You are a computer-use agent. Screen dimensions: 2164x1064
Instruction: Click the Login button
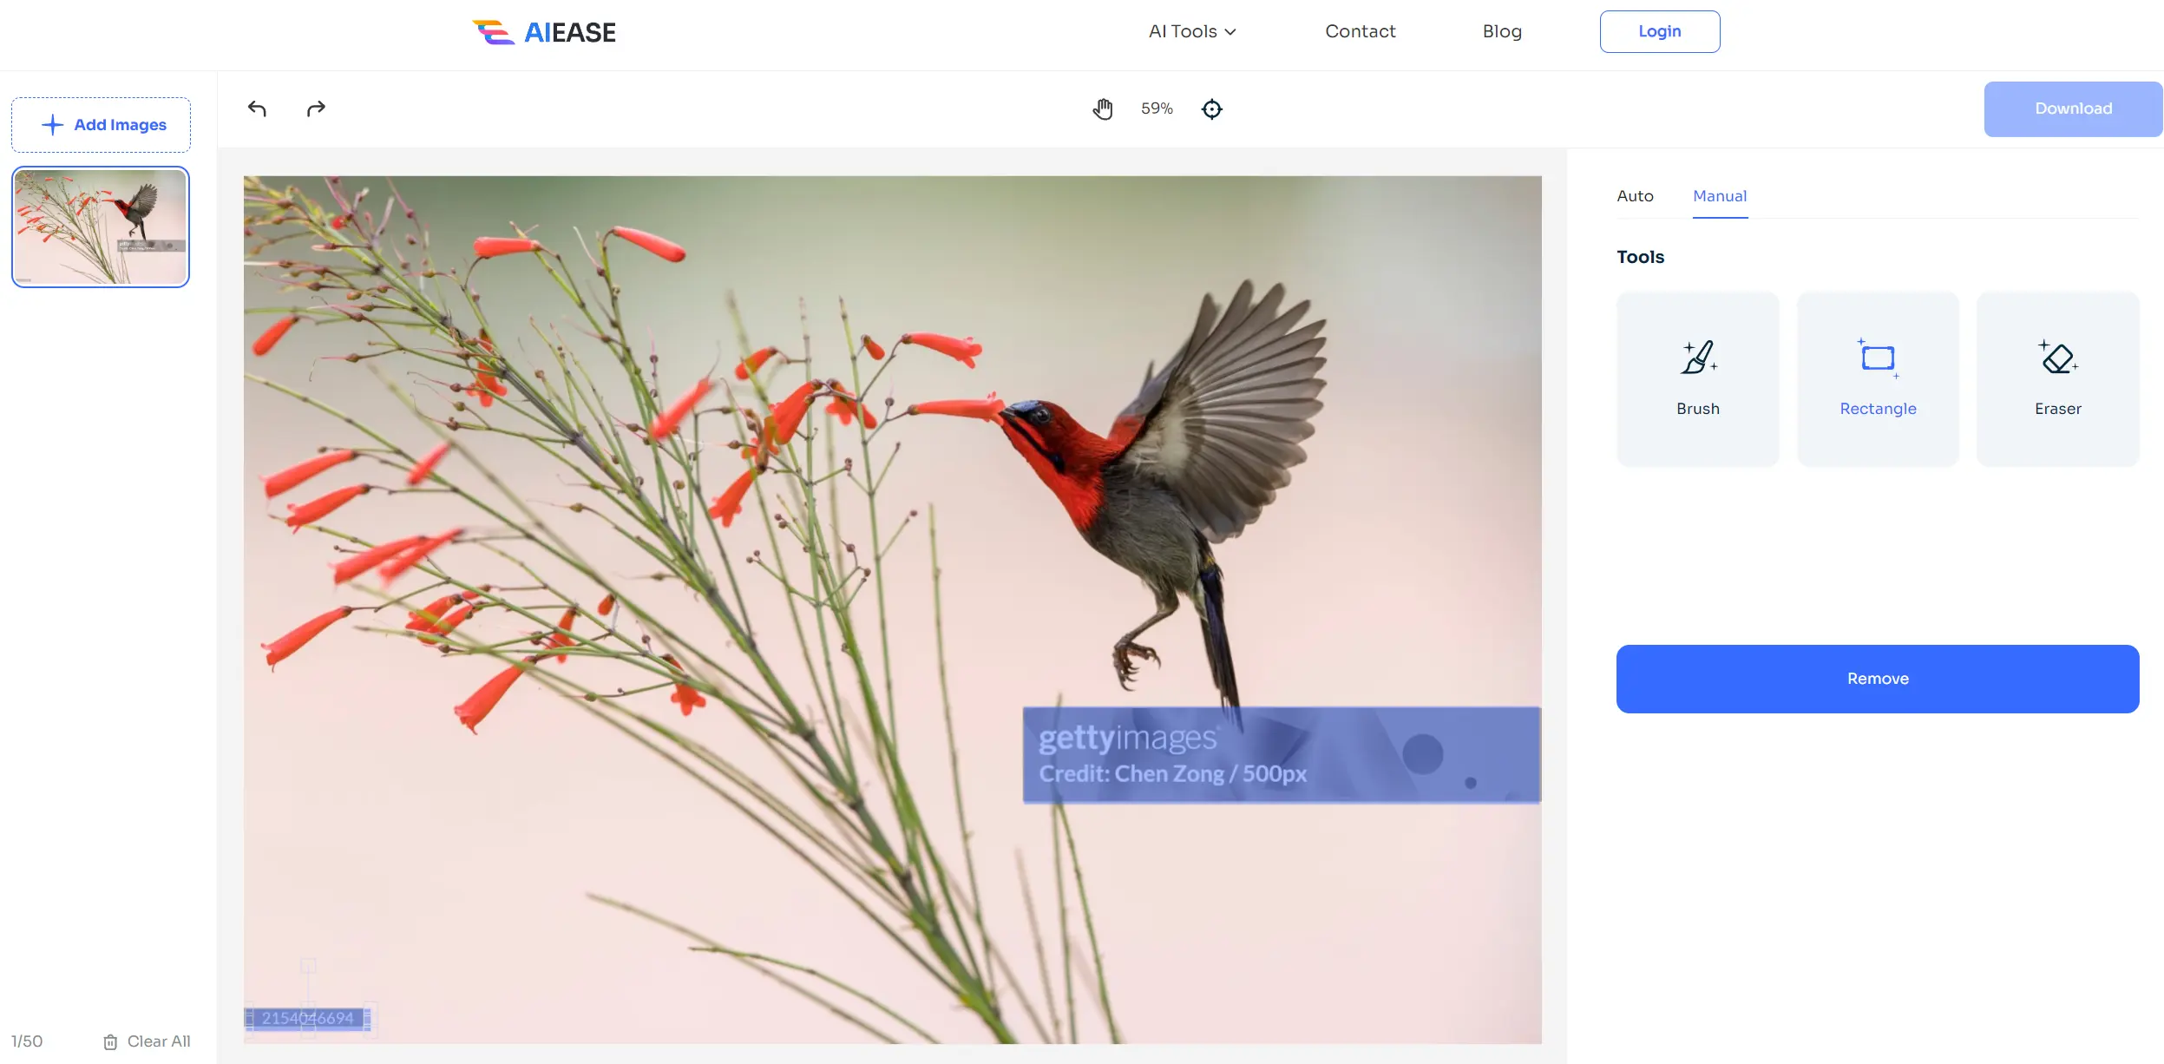(x=1659, y=30)
